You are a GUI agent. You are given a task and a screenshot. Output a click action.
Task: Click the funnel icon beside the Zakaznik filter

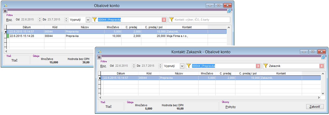pos(266,66)
